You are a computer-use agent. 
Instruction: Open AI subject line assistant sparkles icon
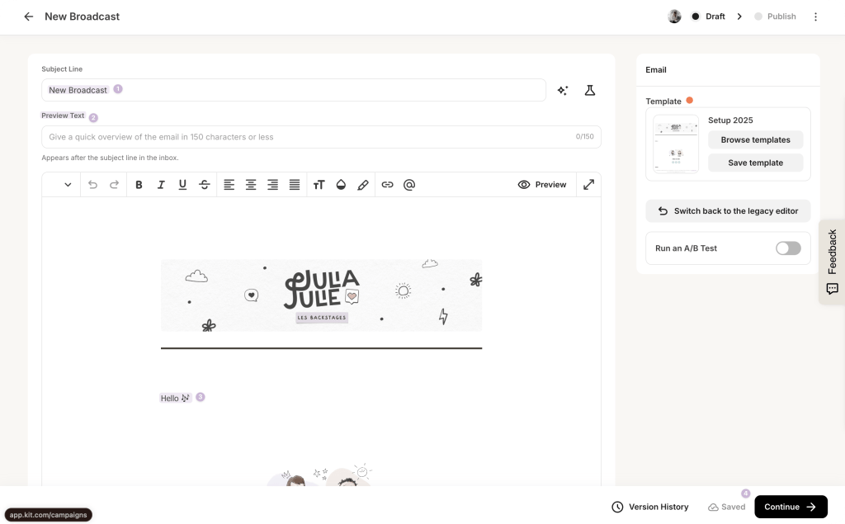coord(563,90)
